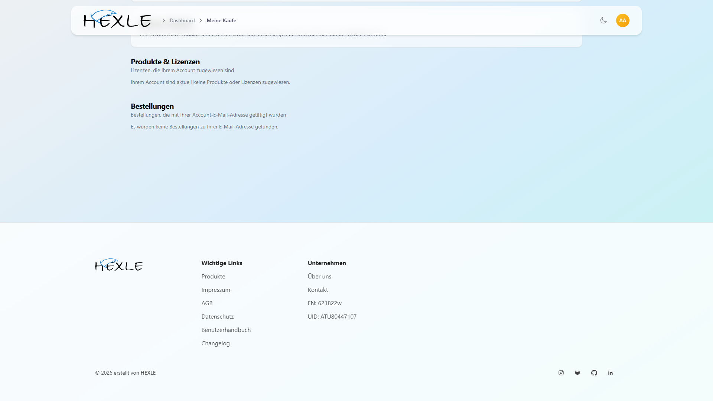Open the Changelog link

215,343
